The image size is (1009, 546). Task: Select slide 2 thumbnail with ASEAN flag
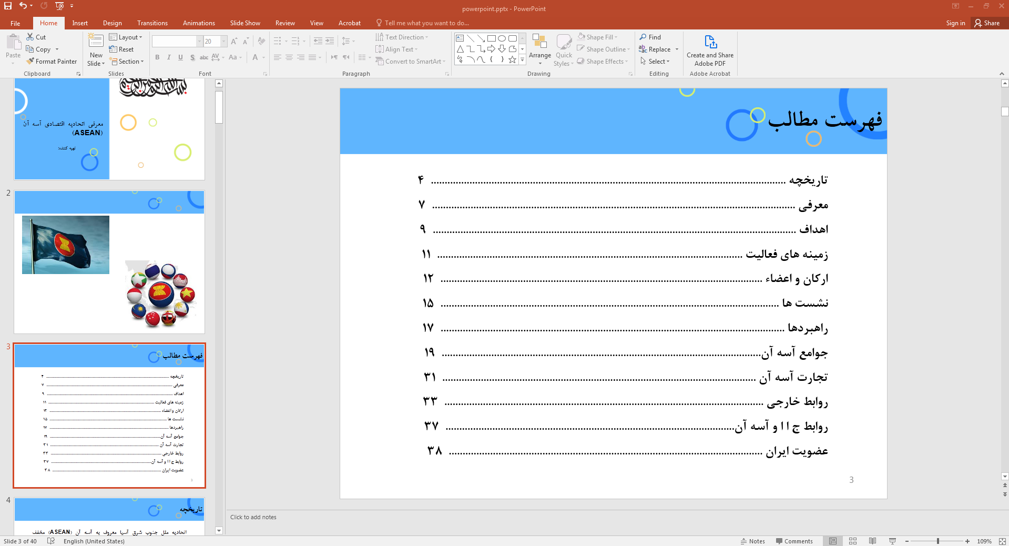click(109, 262)
